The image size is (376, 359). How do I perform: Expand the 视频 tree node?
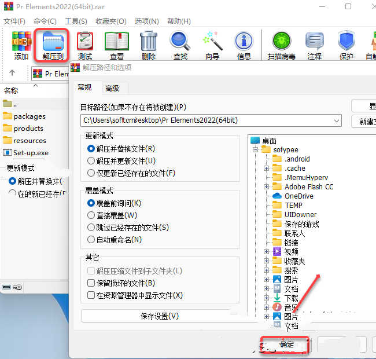point(266,252)
